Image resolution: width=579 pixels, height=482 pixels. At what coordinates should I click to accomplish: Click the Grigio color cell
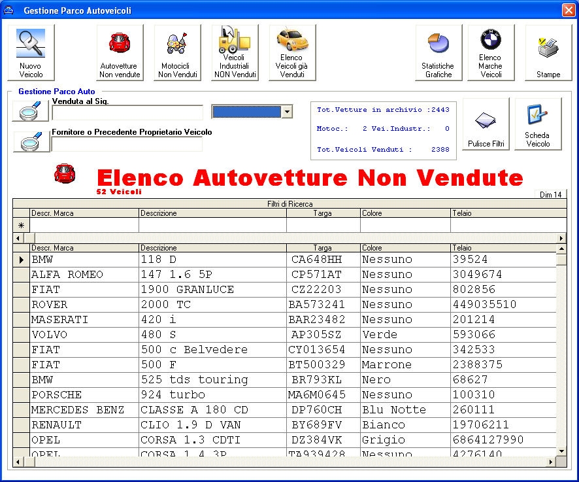(405, 440)
